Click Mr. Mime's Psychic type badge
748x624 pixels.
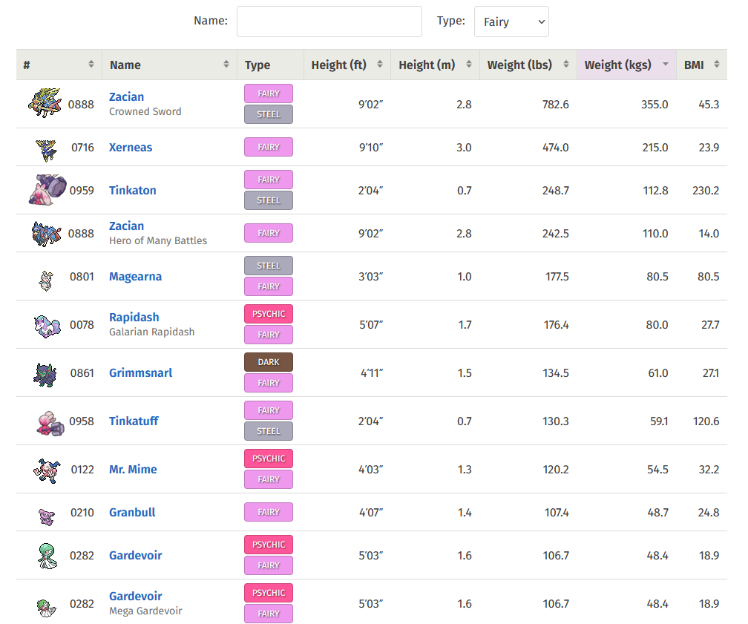coord(269,459)
